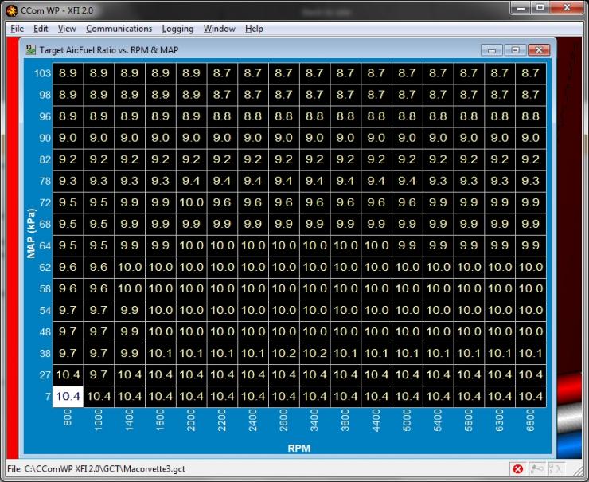Open the Logging menu
The image size is (589, 482).
click(x=177, y=29)
